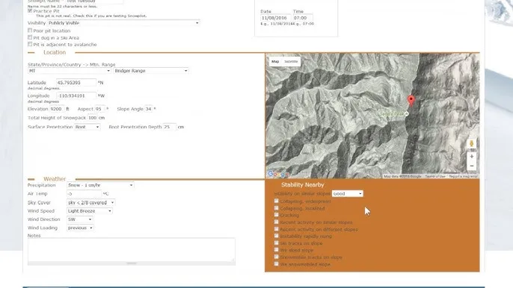Click the Longitude input field
The width and height of the screenshot is (513, 288).
click(76, 96)
